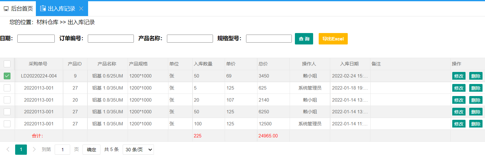
Task: Export records with 导出Excel button
Action: click(333, 39)
